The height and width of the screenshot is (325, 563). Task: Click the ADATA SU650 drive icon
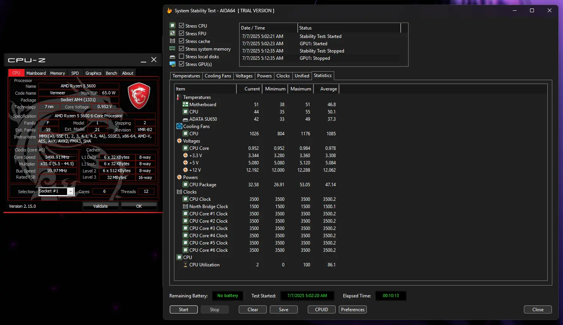pos(185,119)
